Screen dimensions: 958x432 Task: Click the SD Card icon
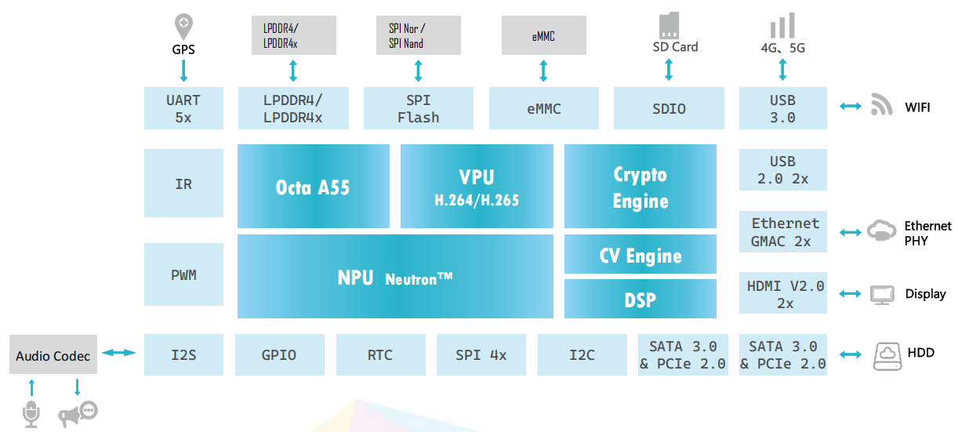tap(668, 25)
